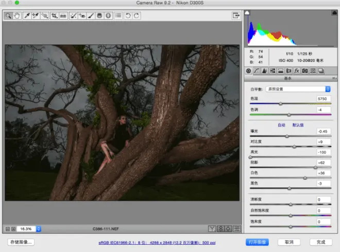The width and height of the screenshot is (340, 252).
Task: Select the Targeted Adjustment tool
Action: pyautogui.click(x=44, y=15)
